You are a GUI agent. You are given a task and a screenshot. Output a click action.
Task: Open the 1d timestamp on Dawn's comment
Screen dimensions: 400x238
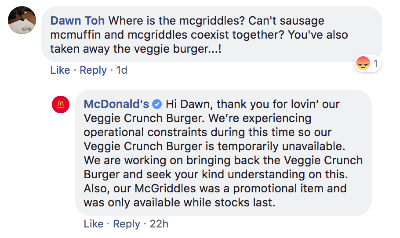coord(122,70)
